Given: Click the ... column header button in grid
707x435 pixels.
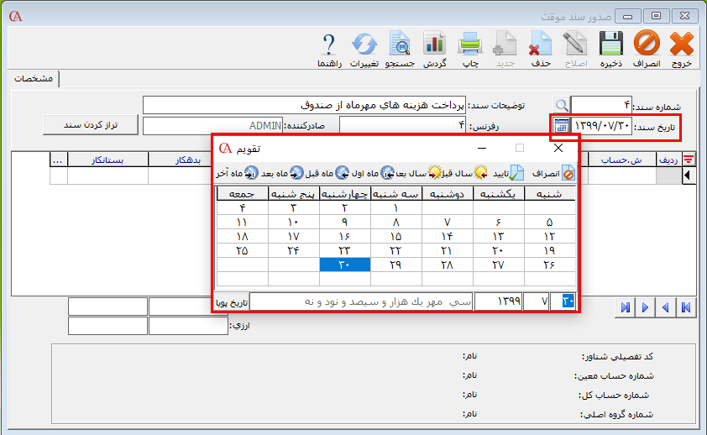Looking at the screenshot, I should coord(58,160).
